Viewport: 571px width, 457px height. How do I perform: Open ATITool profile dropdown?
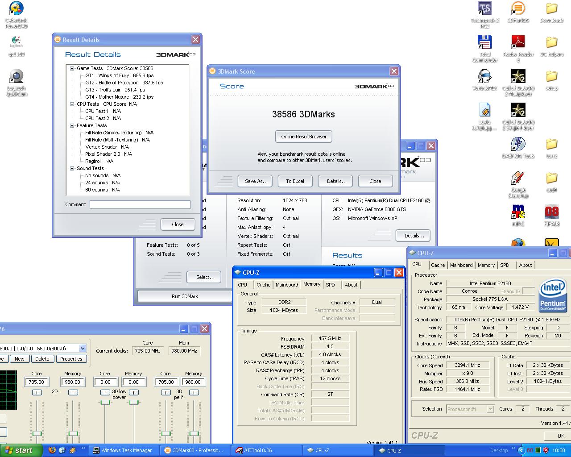pyautogui.click(x=83, y=349)
